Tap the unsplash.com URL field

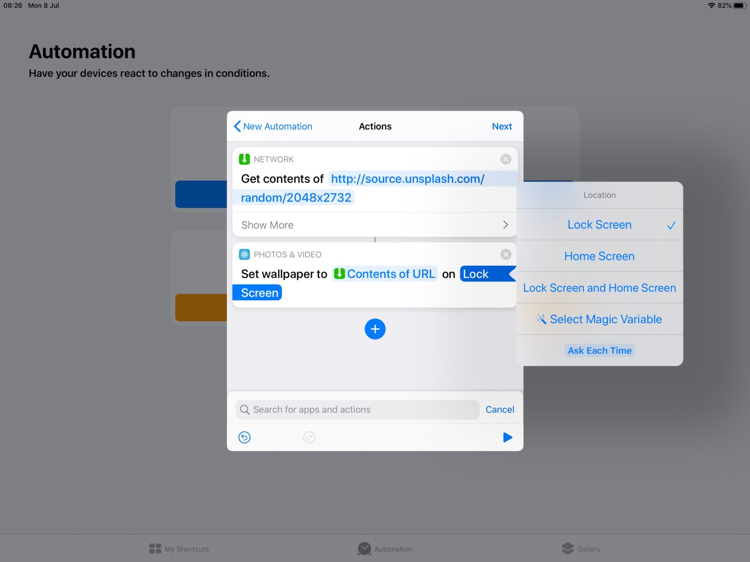point(407,179)
